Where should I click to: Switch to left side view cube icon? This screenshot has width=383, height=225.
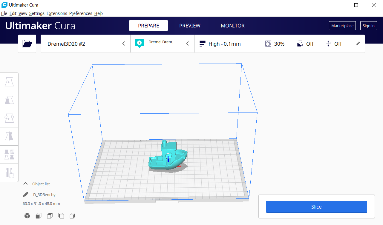click(61, 215)
